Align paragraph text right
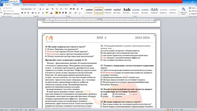This screenshot has height=111, width=197. pyautogui.click(x=63, y=13)
